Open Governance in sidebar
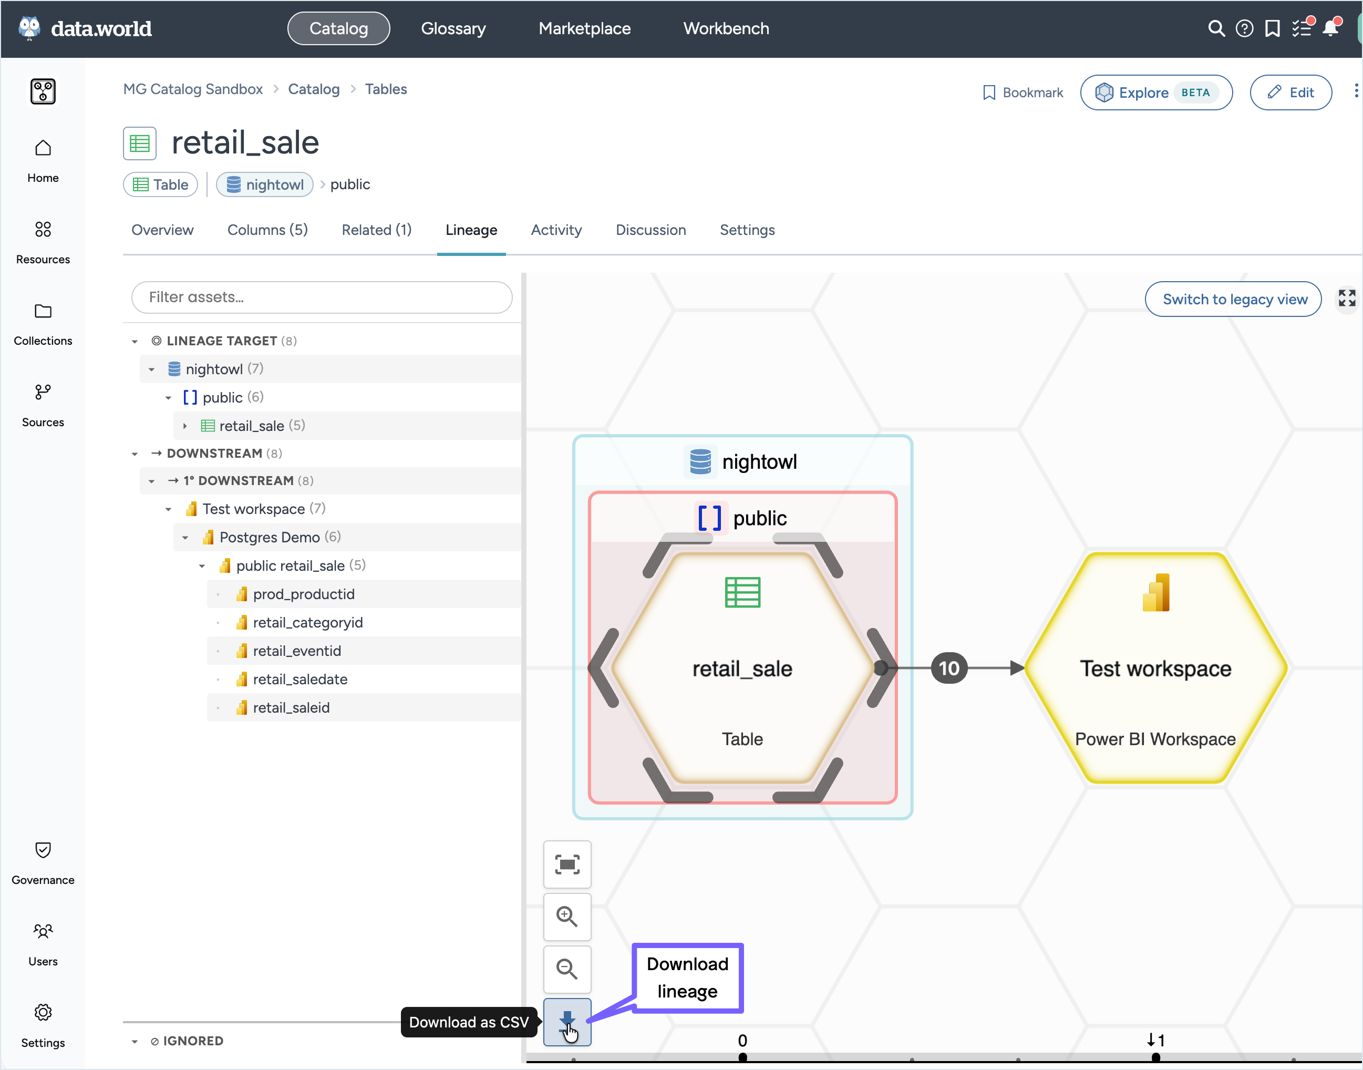The width and height of the screenshot is (1363, 1070). (x=43, y=863)
